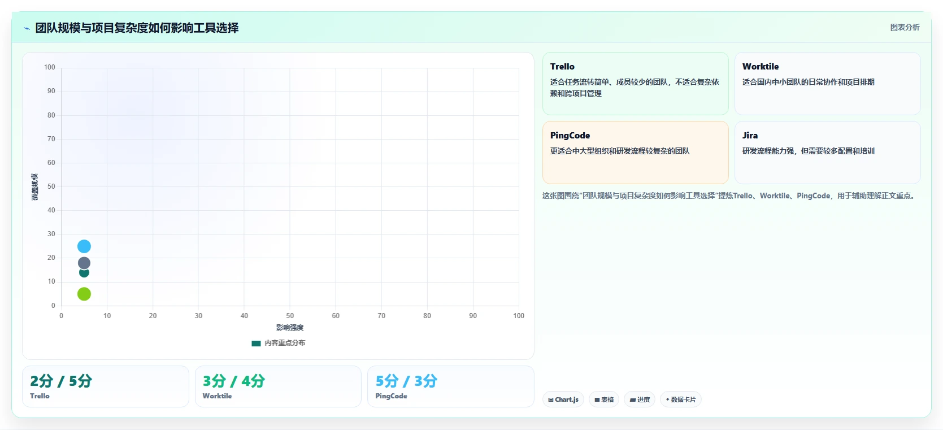This screenshot has width=943, height=430.
Task: Click the Trello card description text
Action: [635, 88]
